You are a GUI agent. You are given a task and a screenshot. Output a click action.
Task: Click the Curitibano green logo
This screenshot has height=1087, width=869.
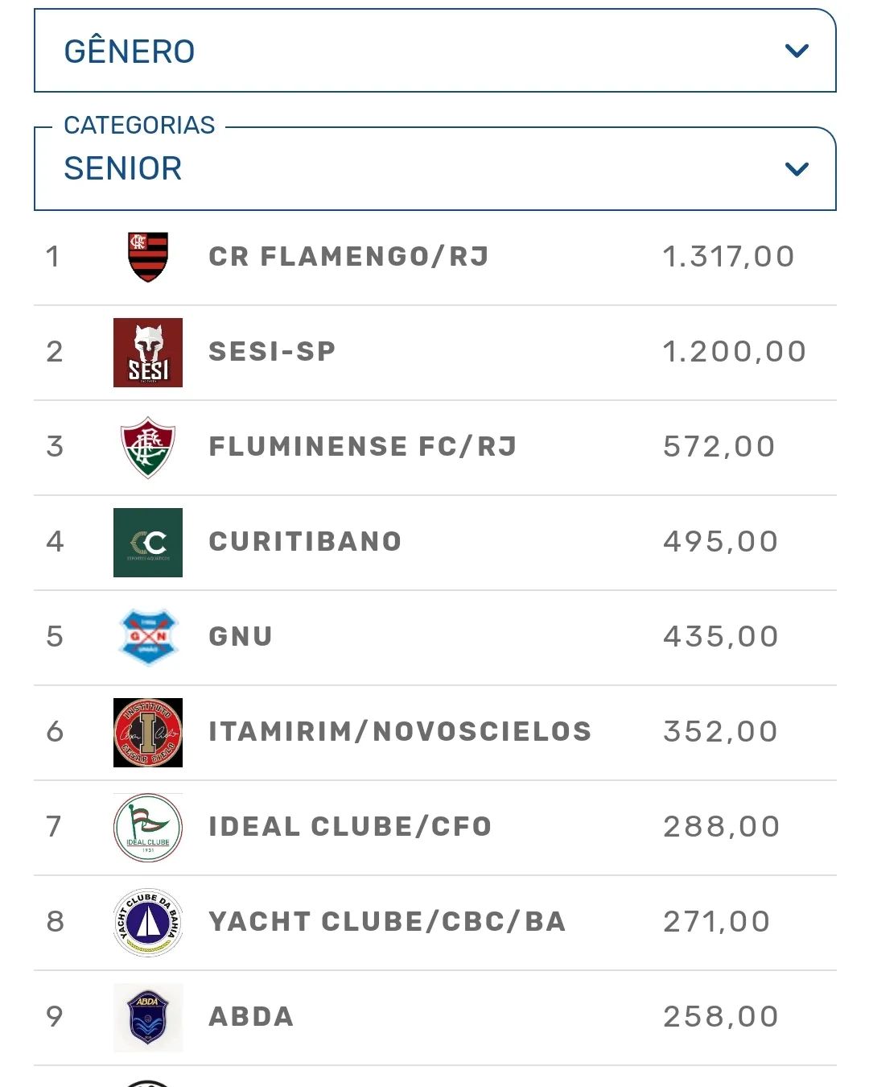148,542
